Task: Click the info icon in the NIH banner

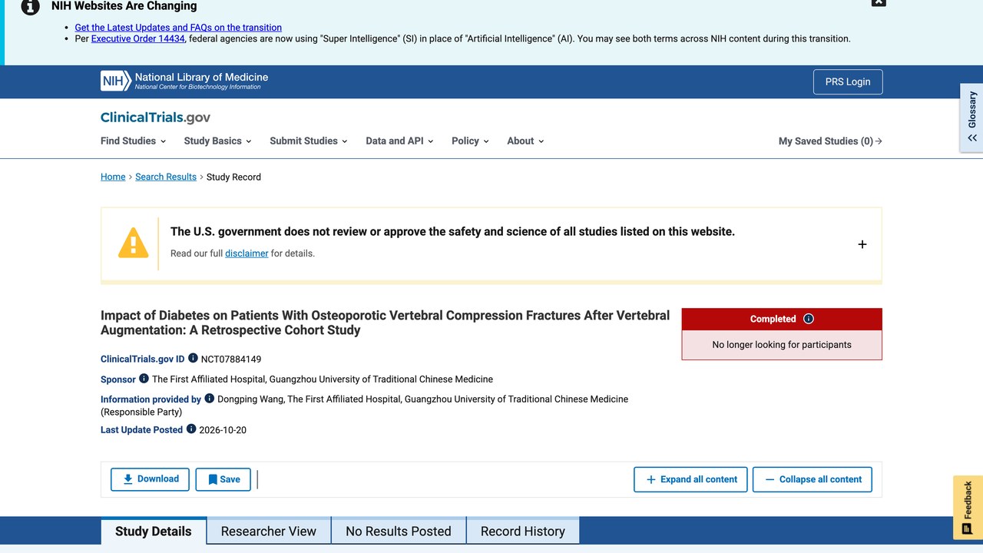Action: pyautogui.click(x=30, y=7)
